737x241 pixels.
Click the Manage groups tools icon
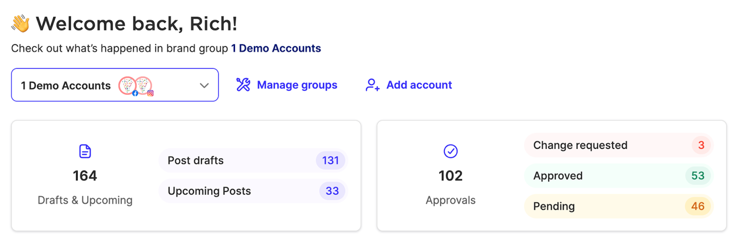pyautogui.click(x=243, y=85)
